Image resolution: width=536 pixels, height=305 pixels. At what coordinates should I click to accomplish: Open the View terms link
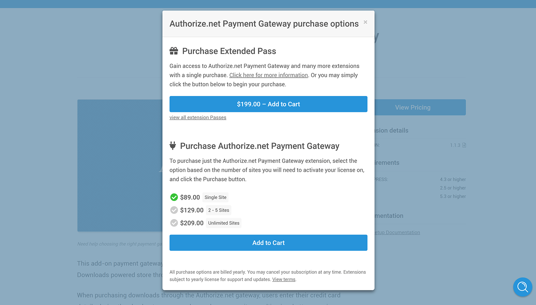click(284, 280)
